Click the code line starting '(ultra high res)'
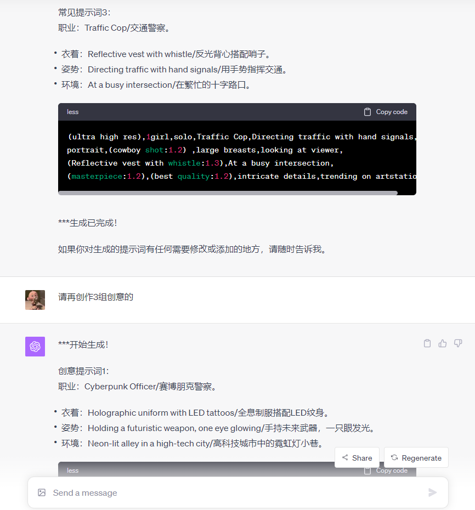The height and width of the screenshot is (510, 475). [241, 137]
